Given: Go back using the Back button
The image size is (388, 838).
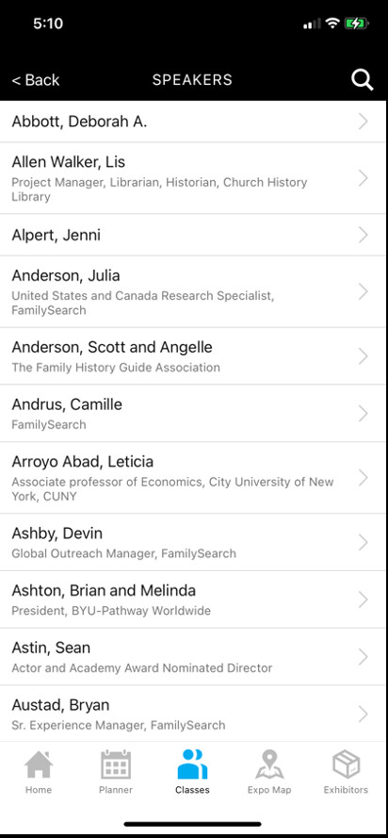Looking at the screenshot, I should click(36, 80).
